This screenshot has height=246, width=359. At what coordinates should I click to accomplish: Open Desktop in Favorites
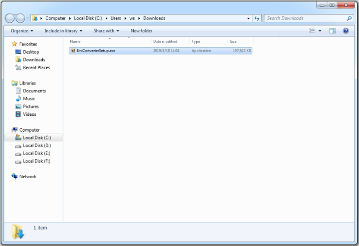30,52
